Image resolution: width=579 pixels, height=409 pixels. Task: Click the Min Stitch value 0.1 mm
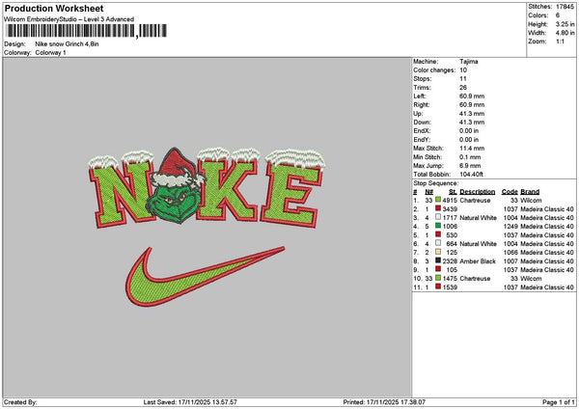pos(470,157)
